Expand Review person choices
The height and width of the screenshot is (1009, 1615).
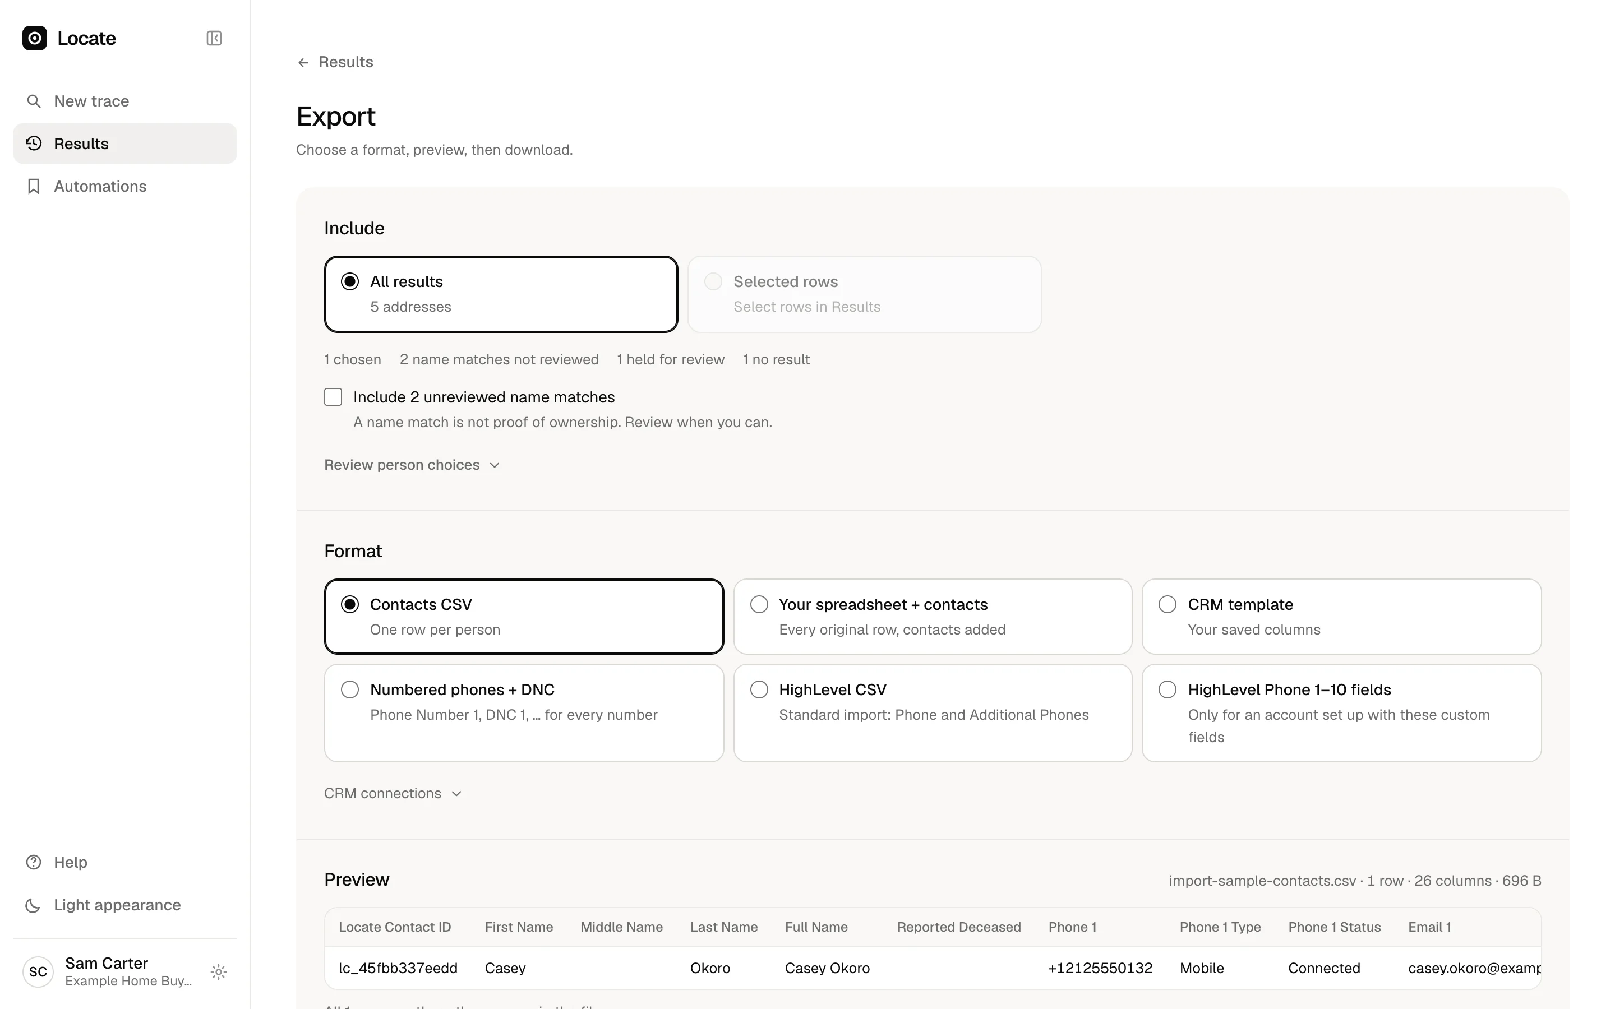[412, 465]
